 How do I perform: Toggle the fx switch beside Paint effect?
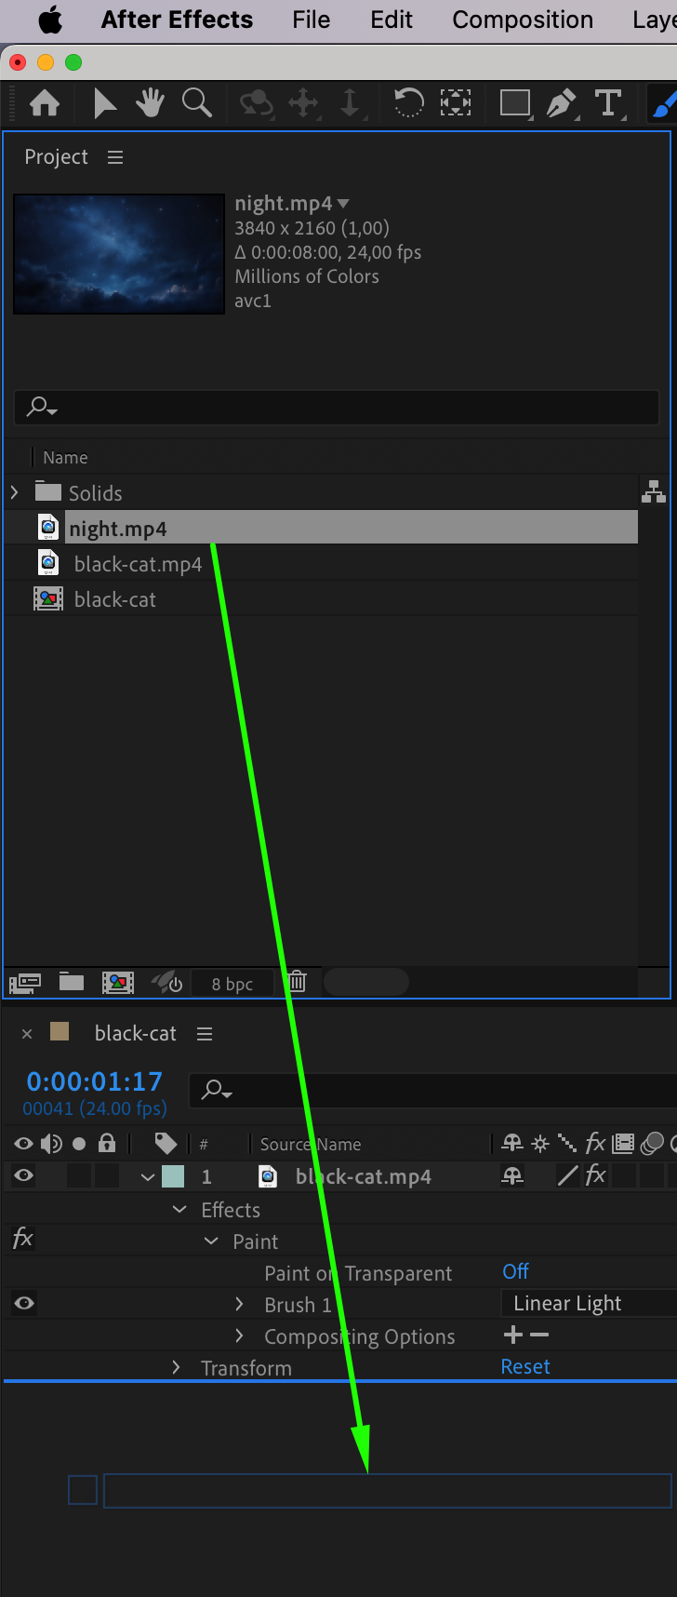pyautogui.click(x=23, y=1239)
